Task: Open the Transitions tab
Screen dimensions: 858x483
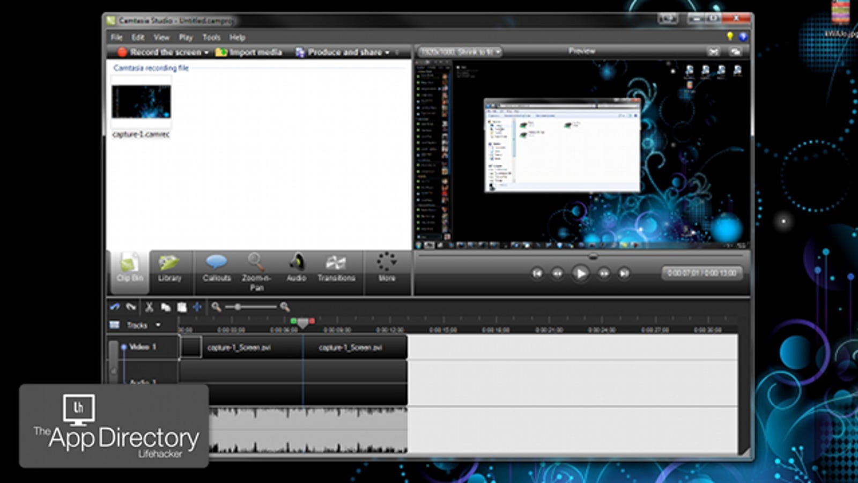Action: click(x=336, y=267)
